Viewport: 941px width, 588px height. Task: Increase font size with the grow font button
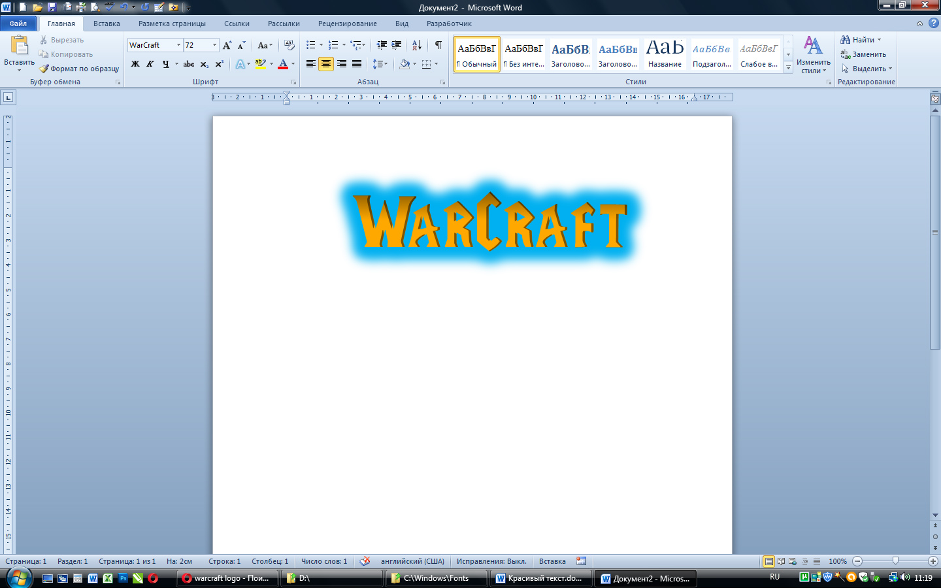(227, 45)
